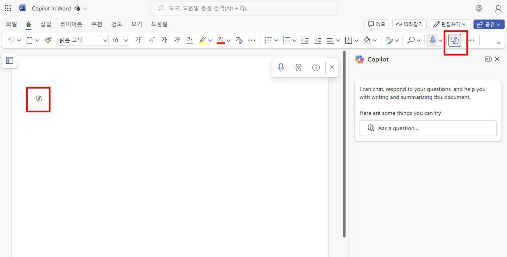Click the Copilot pane pop-out icon
This screenshot has height=257, width=507.
(x=488, y=59)
